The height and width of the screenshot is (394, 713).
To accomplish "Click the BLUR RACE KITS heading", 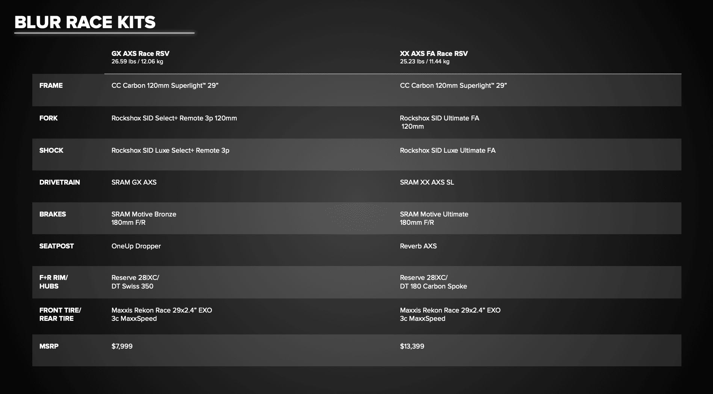I will click(x=85, y=23).
